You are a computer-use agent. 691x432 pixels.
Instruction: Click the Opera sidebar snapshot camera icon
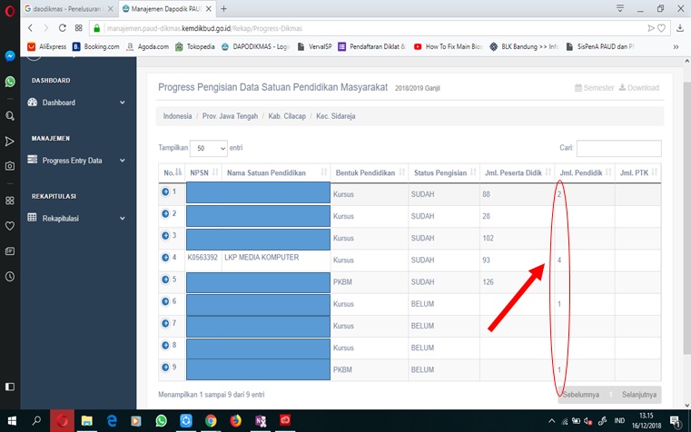10,166
